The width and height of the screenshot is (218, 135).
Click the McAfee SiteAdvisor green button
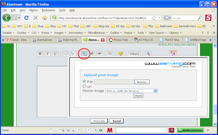click(x=190, y=130)
